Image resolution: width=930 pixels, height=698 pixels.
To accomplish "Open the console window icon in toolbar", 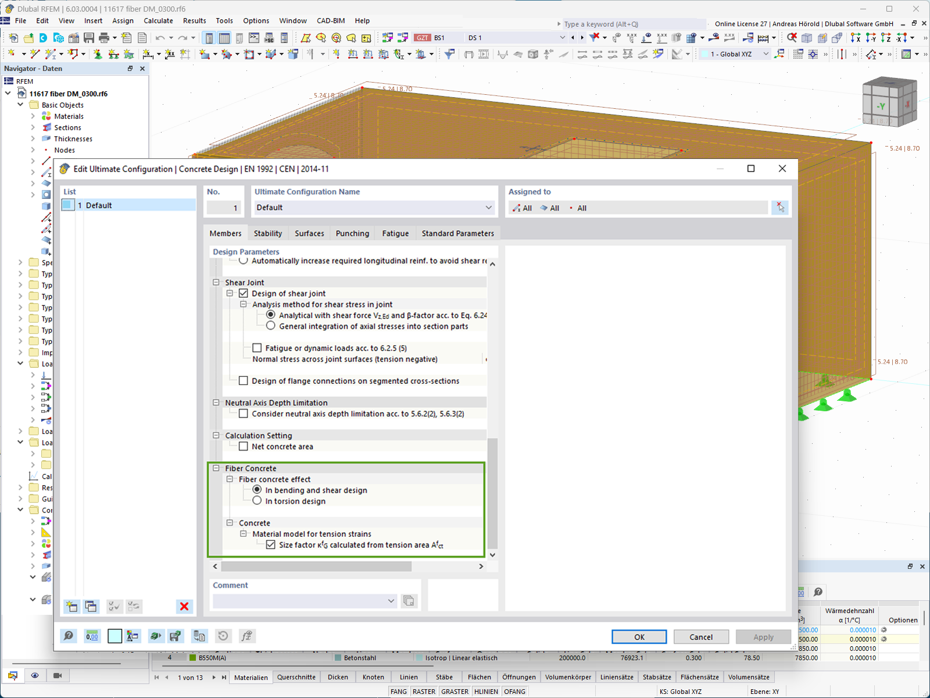I will pos(254,38).
